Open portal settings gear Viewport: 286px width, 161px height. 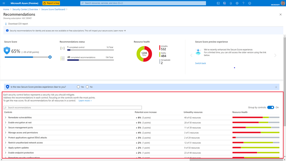237,3
